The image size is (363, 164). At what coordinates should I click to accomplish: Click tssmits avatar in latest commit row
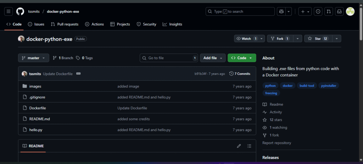(24, 74)
